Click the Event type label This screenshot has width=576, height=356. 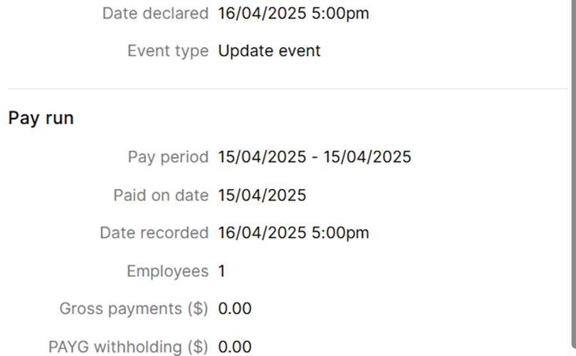168,51
